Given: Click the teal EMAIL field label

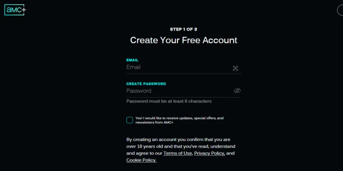Looking at the screenshot, I should point(132,60).
